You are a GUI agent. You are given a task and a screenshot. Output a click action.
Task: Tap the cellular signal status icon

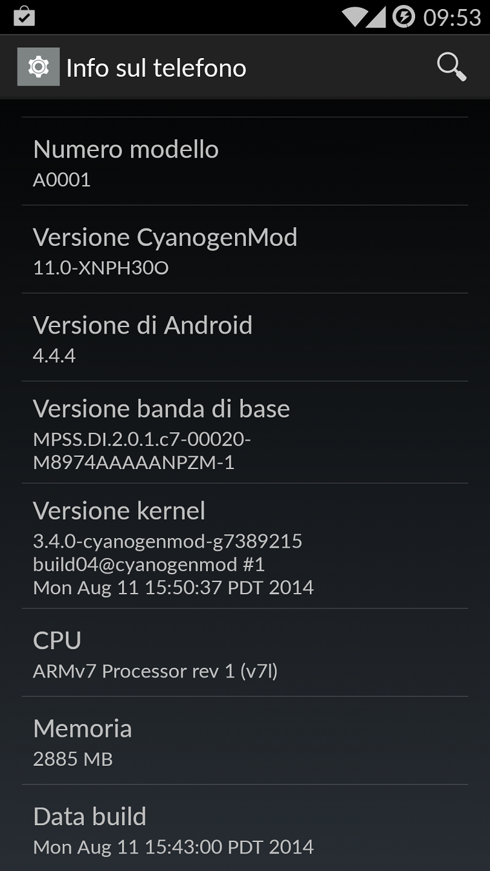pyautogui.click(x=376, y=17)
